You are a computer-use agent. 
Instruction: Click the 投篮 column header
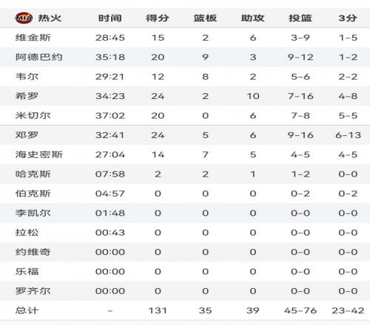pyautogui.click(x=300, y=18)
